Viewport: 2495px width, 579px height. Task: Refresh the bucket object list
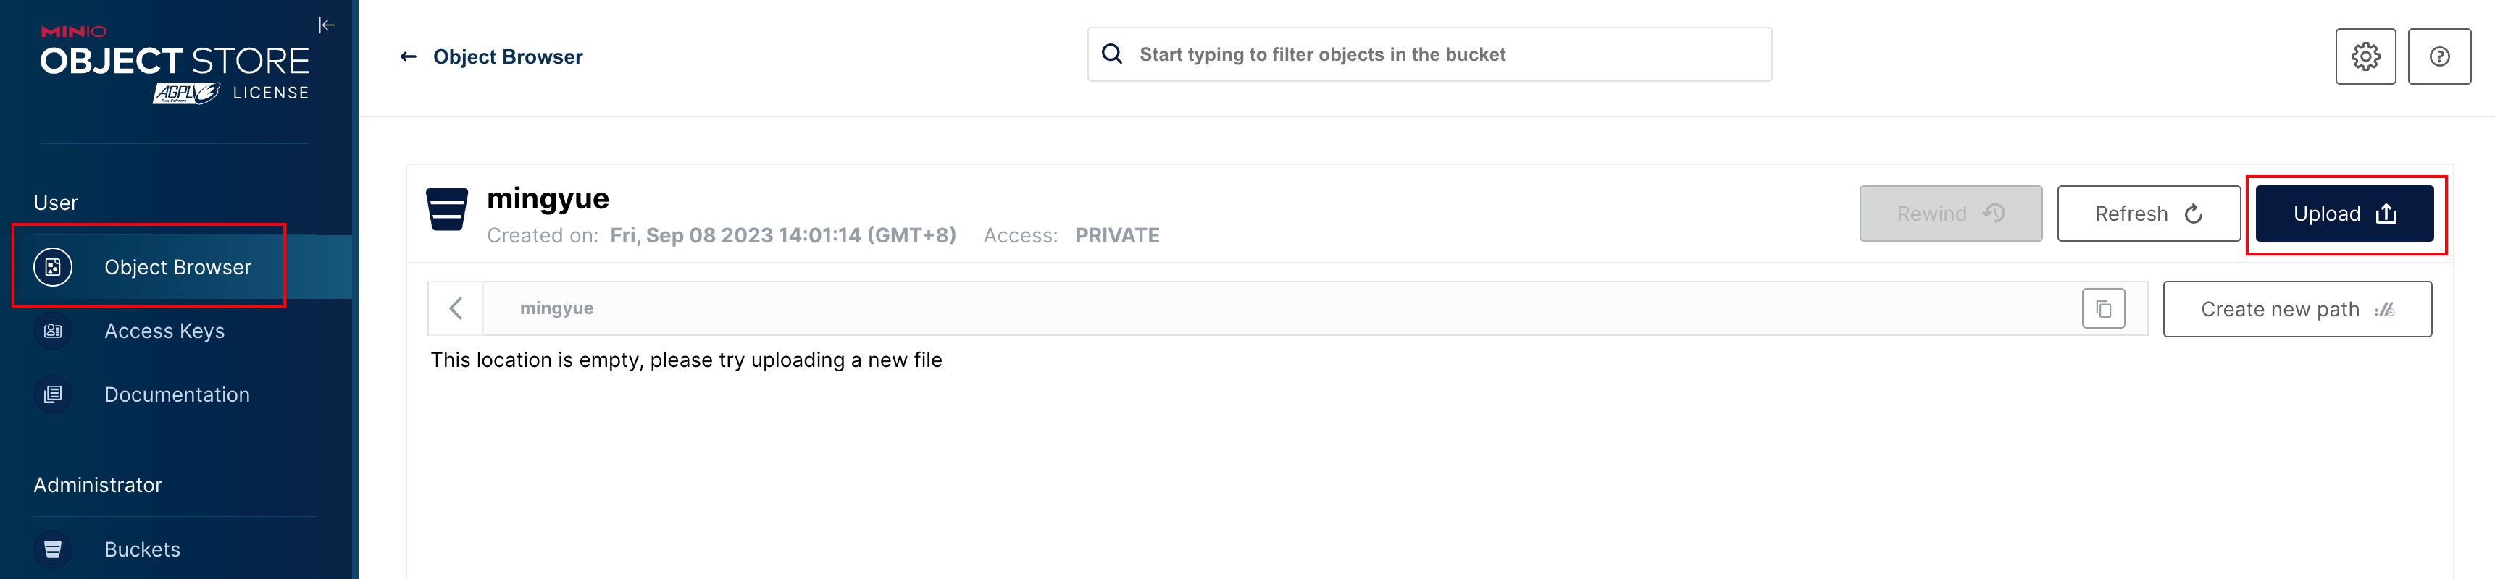(x=2148, y=214)
